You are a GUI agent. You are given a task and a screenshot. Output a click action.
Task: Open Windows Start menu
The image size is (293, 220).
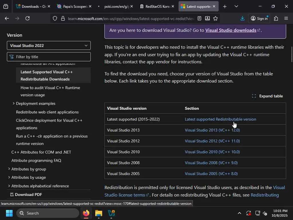tap(9, 213)
